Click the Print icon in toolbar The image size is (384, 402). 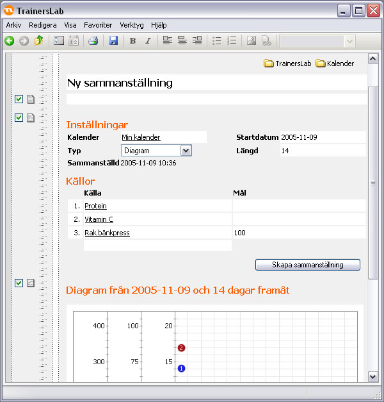(x=93, y=41)
